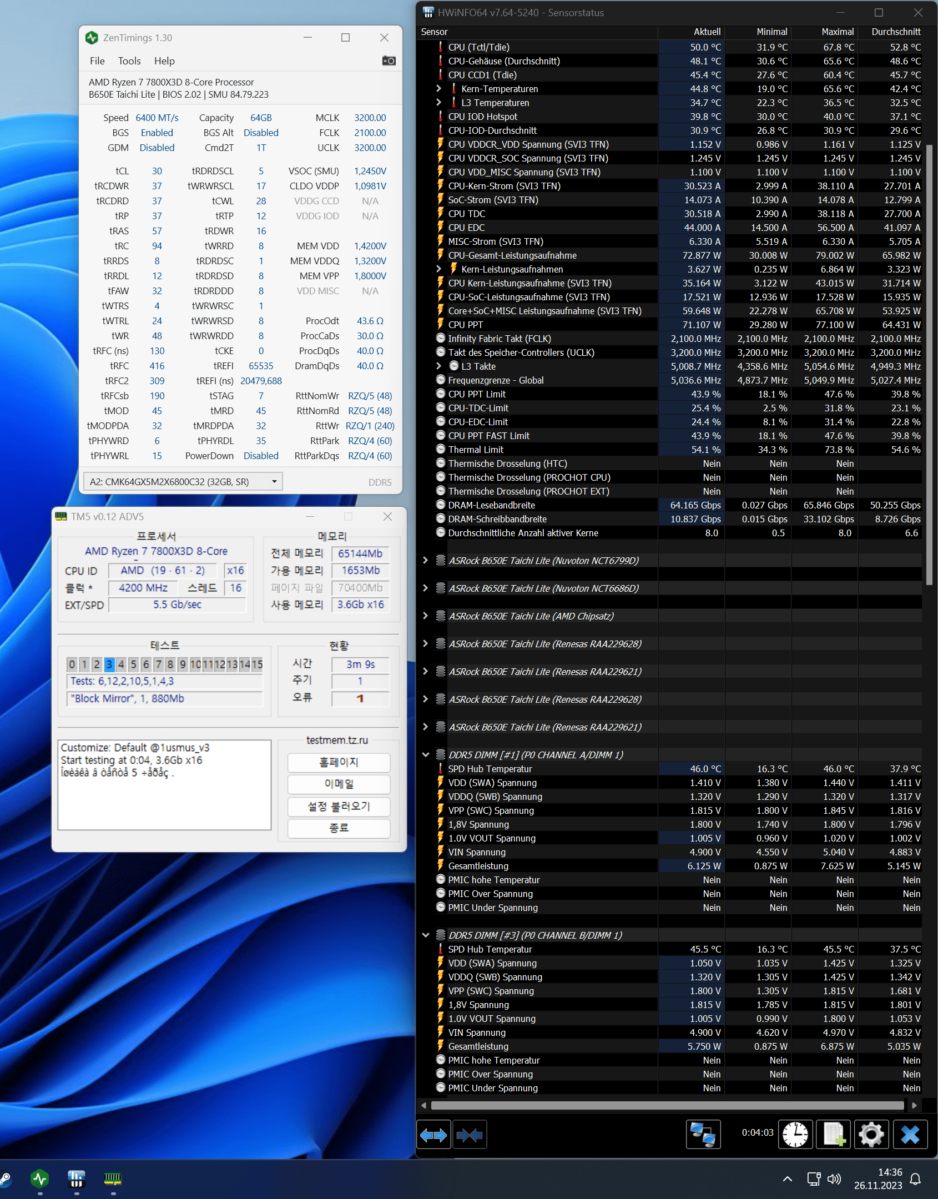Click the Aktuell column header

click(x=691, y=32)
